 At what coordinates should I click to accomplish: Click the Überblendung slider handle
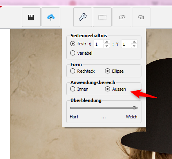pyautogui.click(x=134, y=108)
